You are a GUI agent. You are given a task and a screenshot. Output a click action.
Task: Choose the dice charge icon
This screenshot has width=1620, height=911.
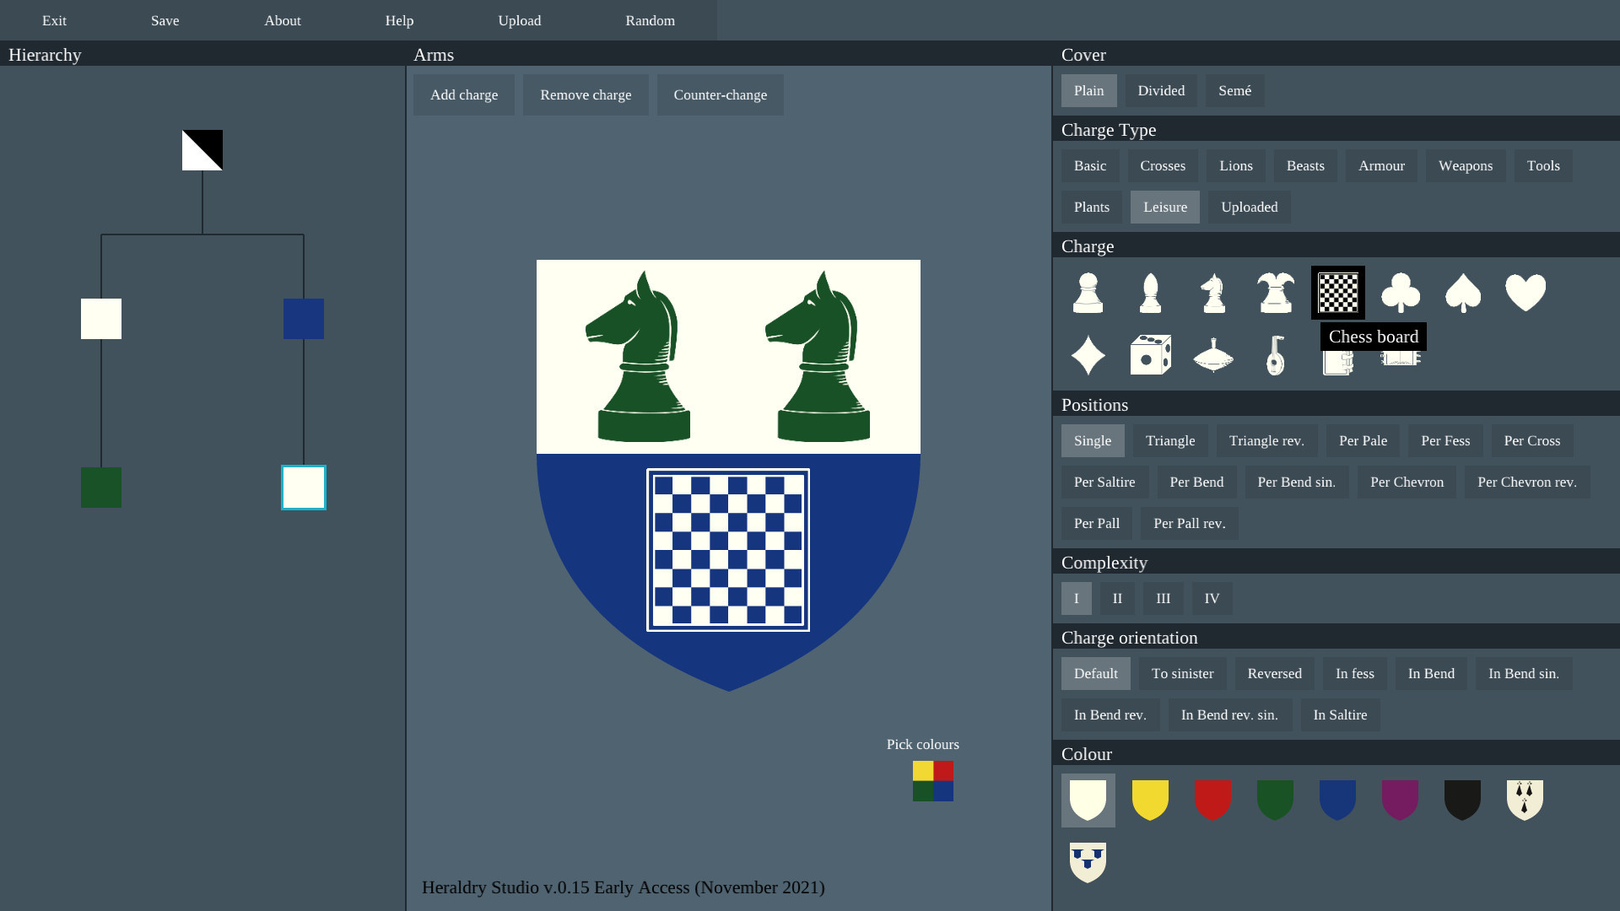(x=1150, y=355)
